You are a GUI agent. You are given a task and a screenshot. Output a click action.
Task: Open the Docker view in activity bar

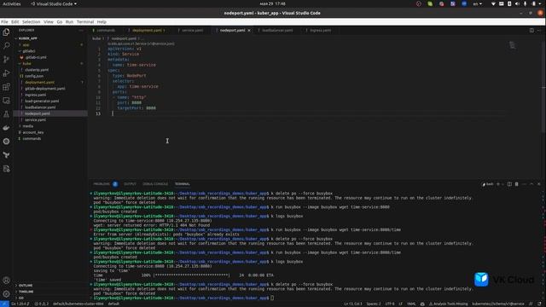pyautogui.click(x=6, y=128)
